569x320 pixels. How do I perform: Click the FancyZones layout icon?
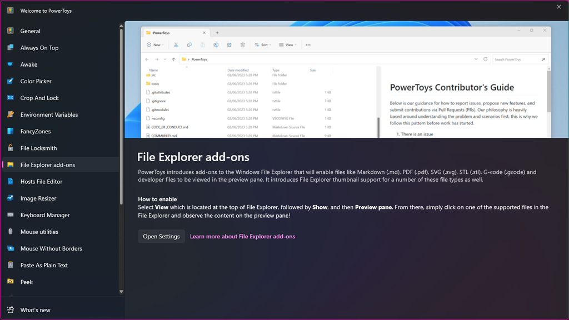pos(11,131)
